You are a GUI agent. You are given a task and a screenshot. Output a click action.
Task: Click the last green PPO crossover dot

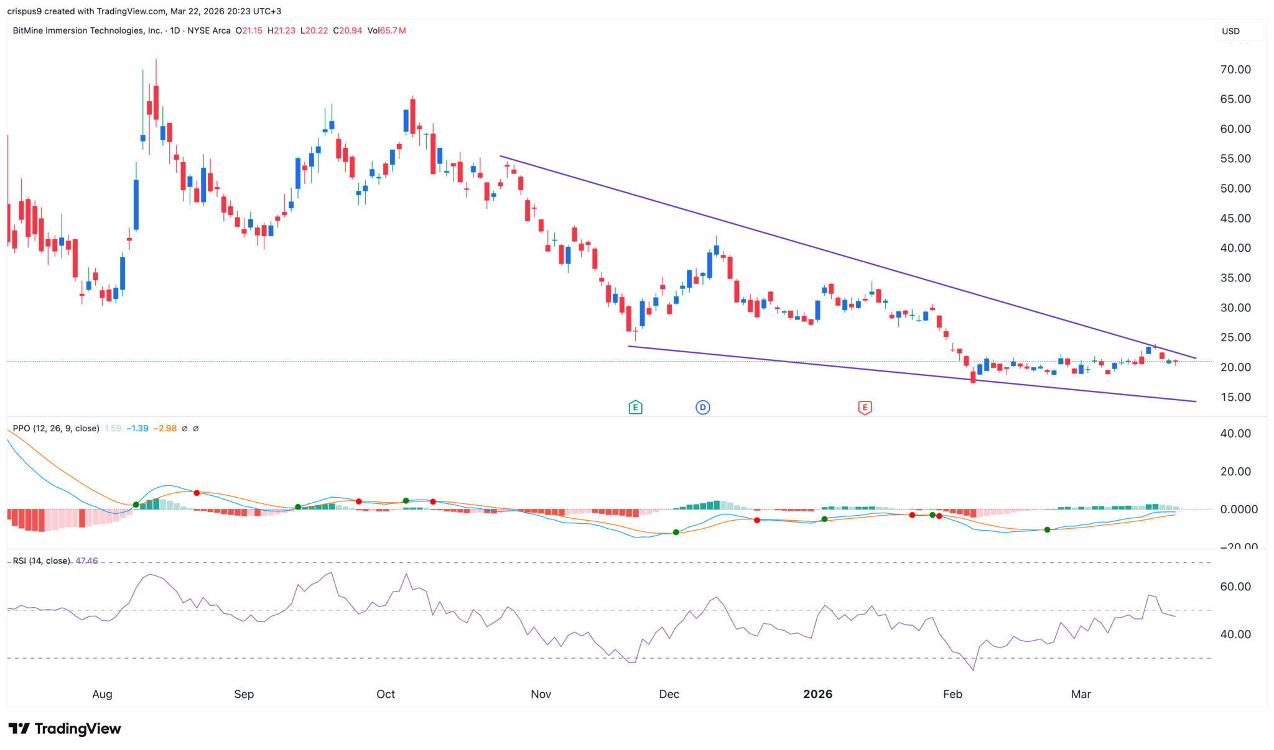click(x=1047, y=529)
